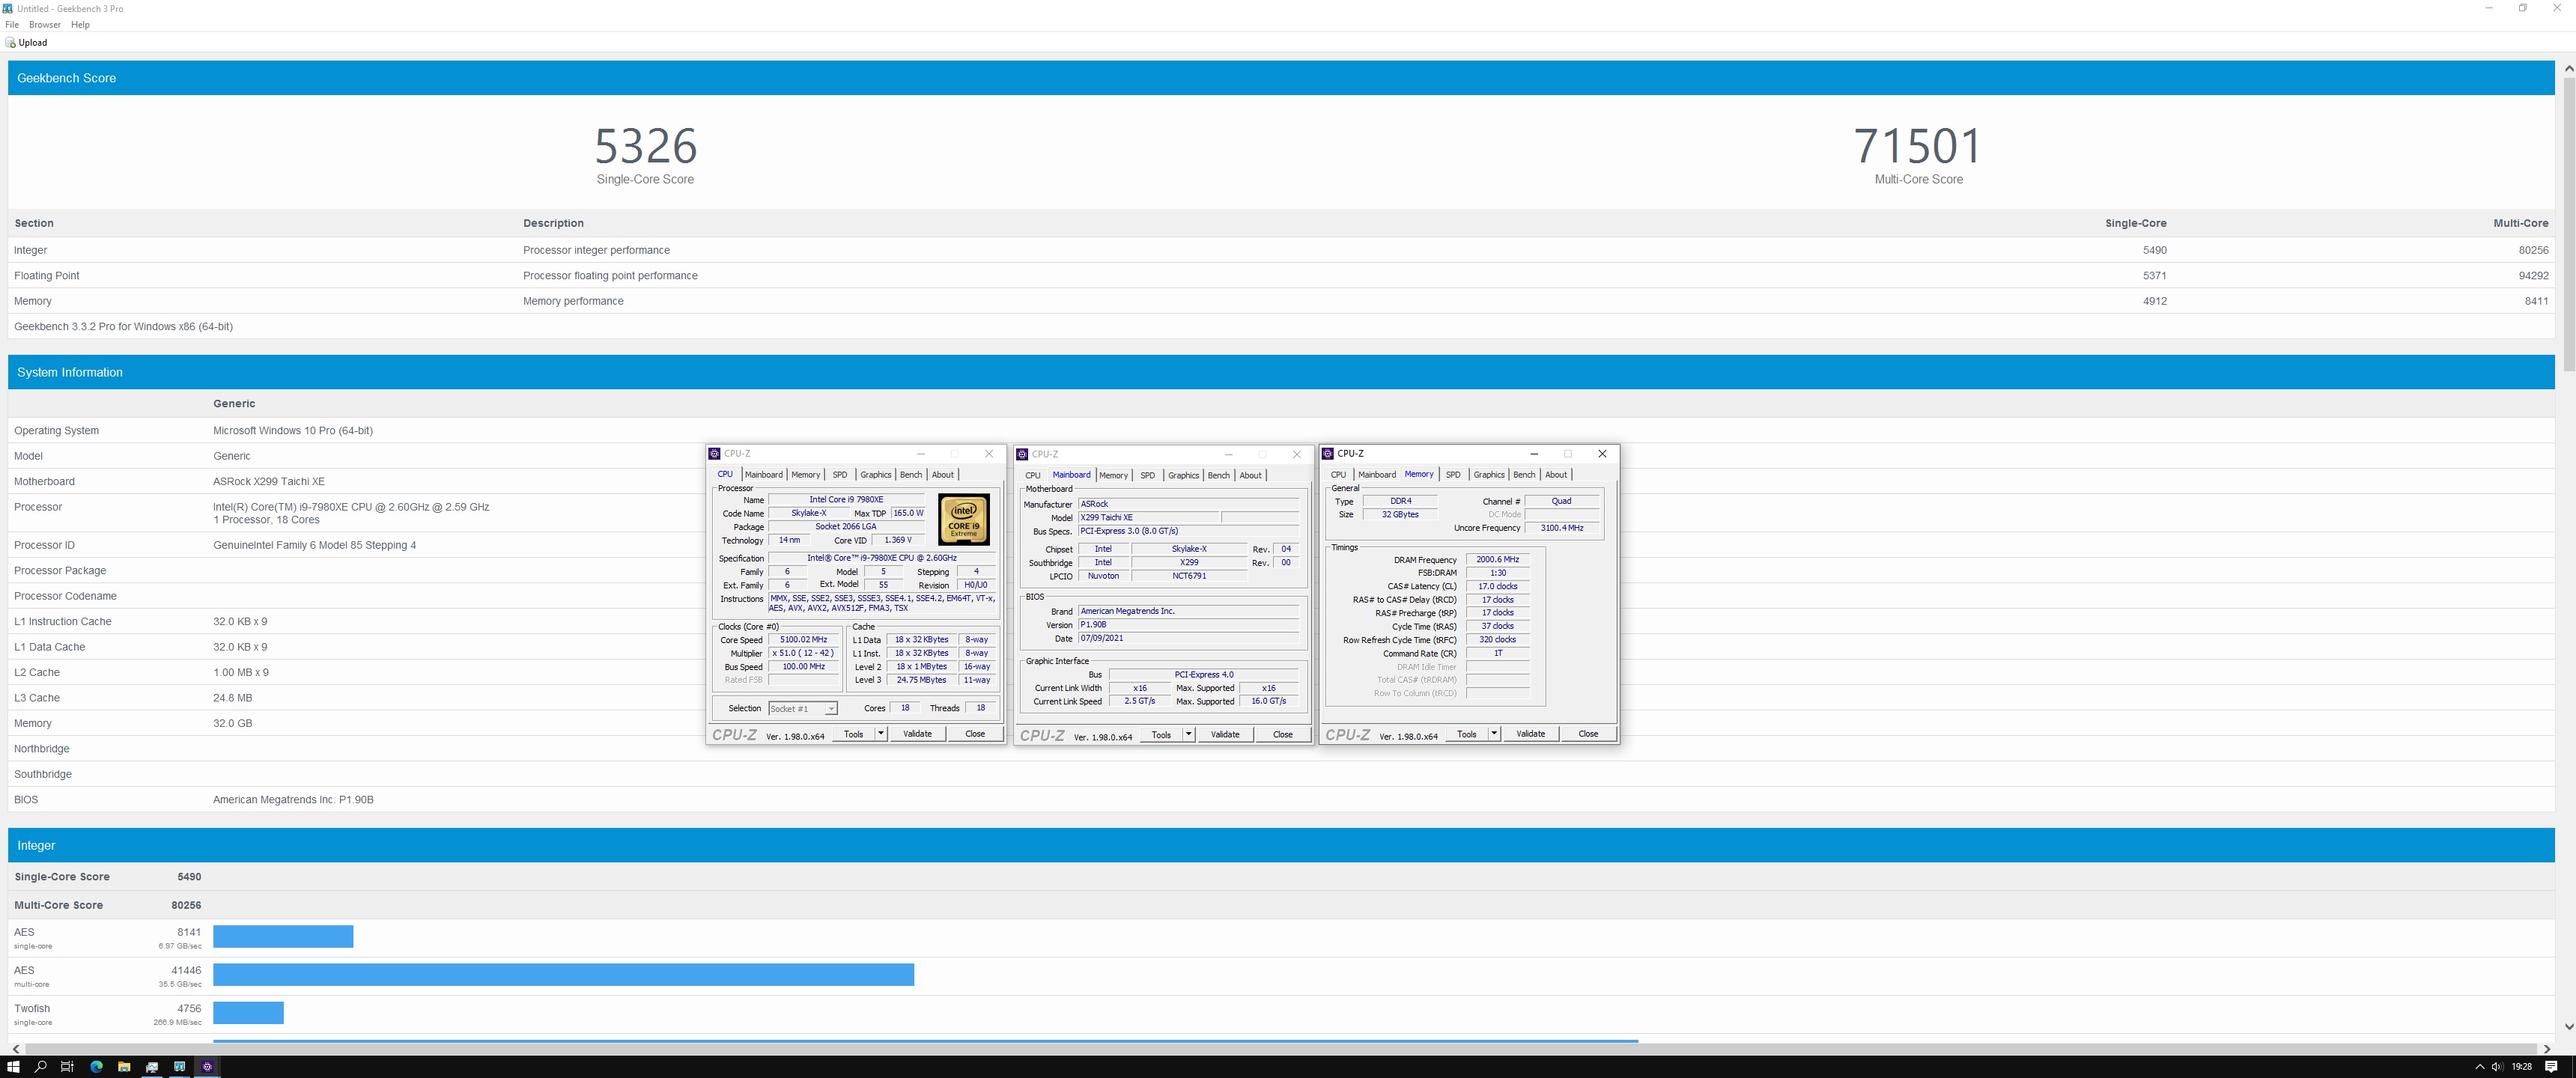Image resolution: width=2576 pixels, height=1078 pixels.
Task: Click the ASRock X299 Taichi XE motherboard value
Action: [269, 482]
